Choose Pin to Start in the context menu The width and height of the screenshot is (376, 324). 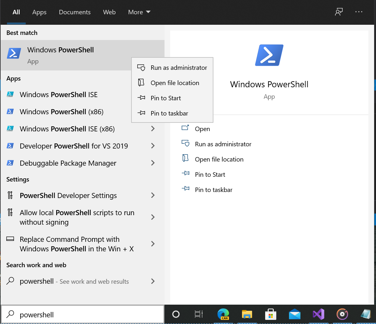click(172, 98)
